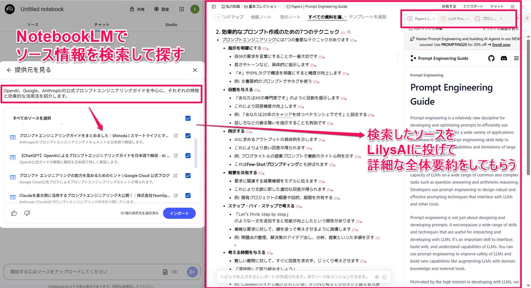The height and width of the screenshot is (288, 531).
Task: Click the Prompt Engineering Guide logo
Action: [439, 58]
